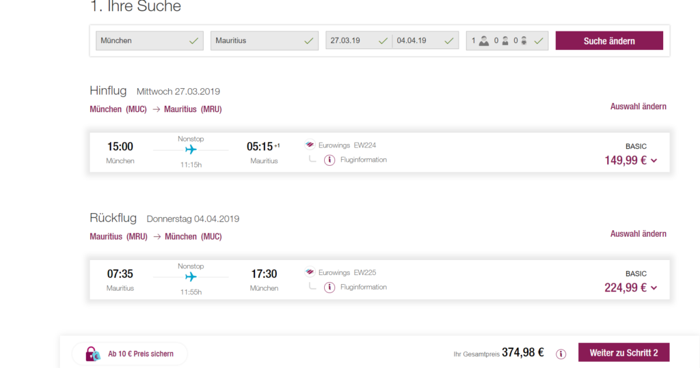Open the 27.03.19 outbound date field
700x368 pixels.
point(358,41)
